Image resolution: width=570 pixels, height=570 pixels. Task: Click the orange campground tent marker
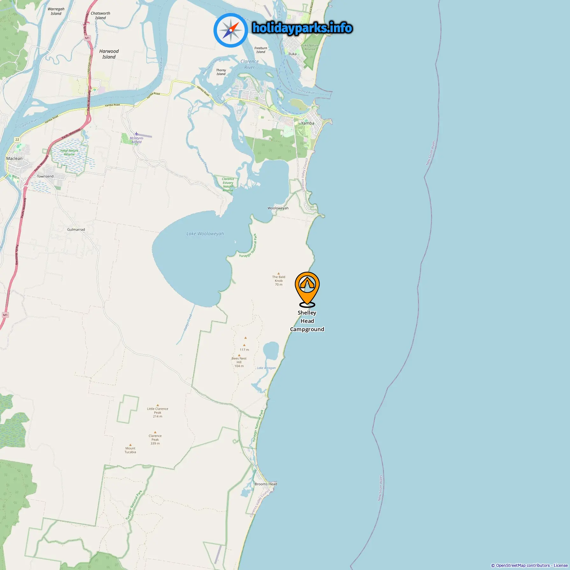click(x=307, y=289)
